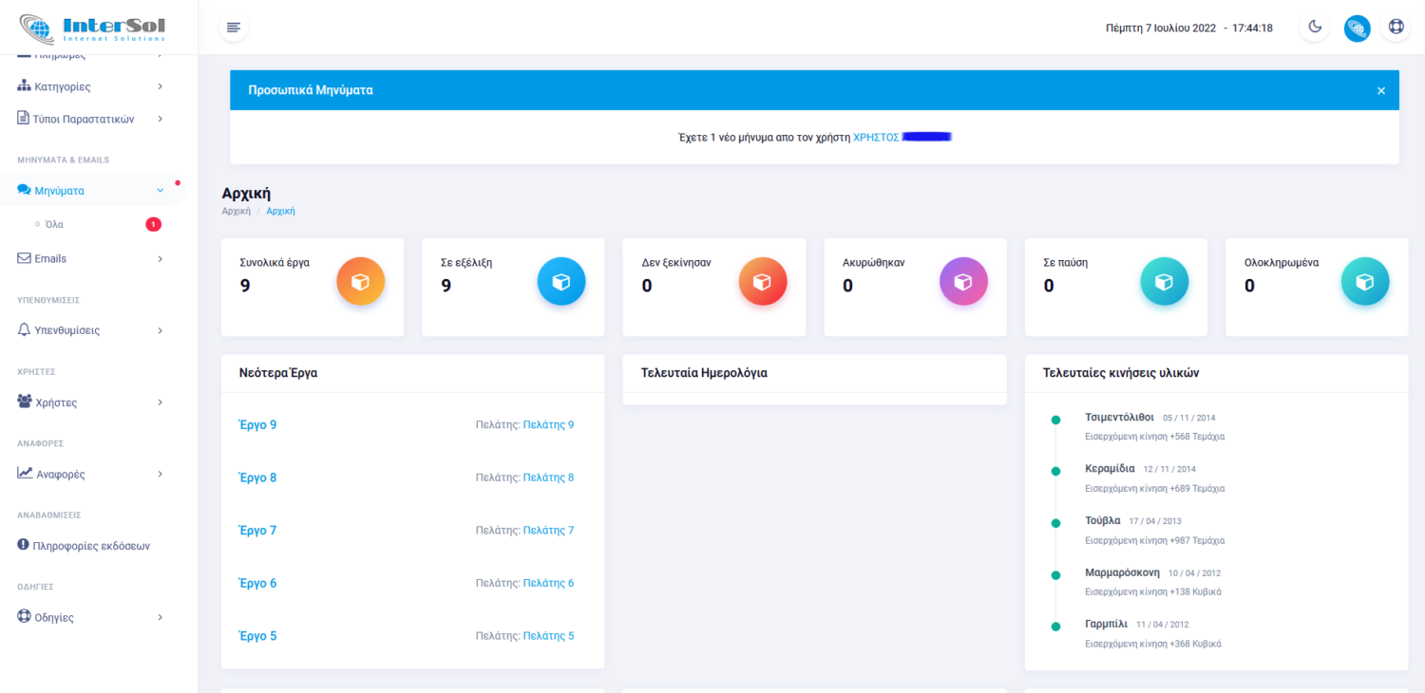Click the red Δεν ξεκίνησαν cube icon
The height and width of the screenshot is (693, 1425).
coord(763,282)
